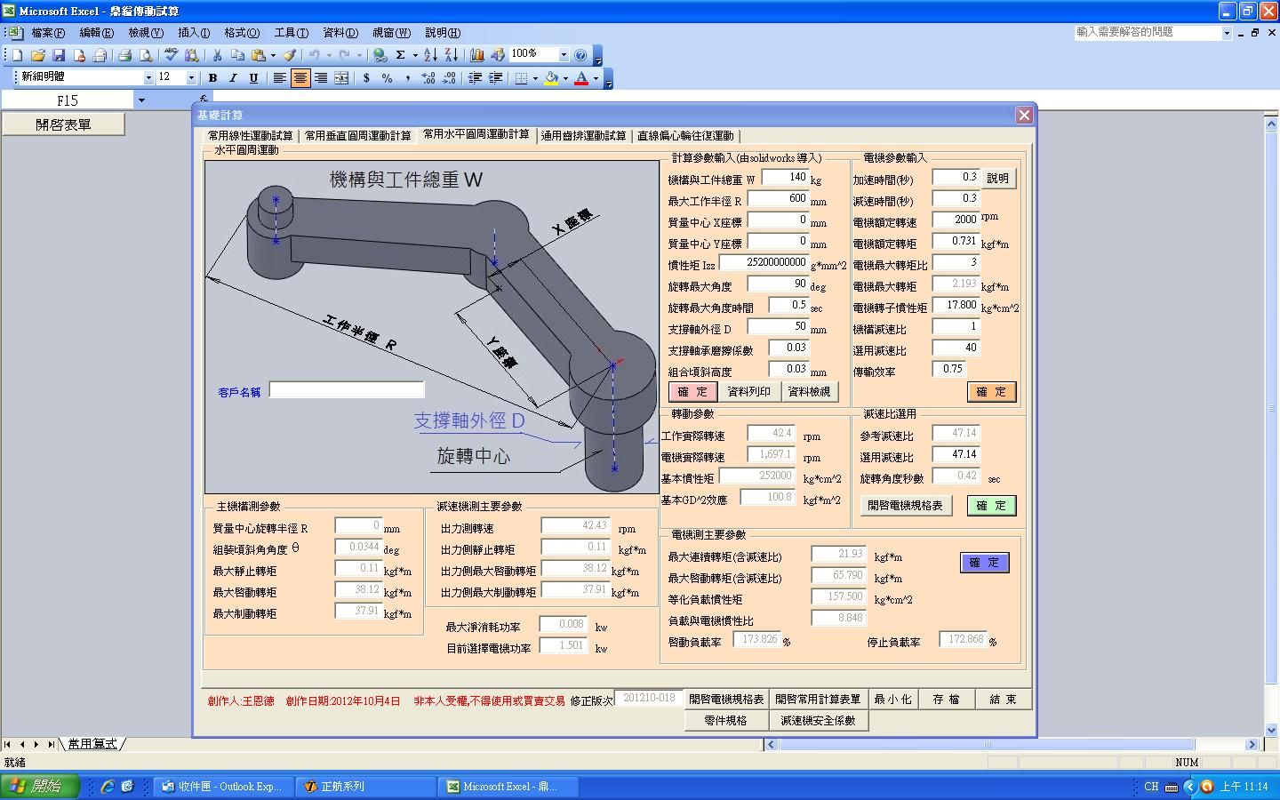Expand the AutoSum dropdown arrow

(414, 55)
